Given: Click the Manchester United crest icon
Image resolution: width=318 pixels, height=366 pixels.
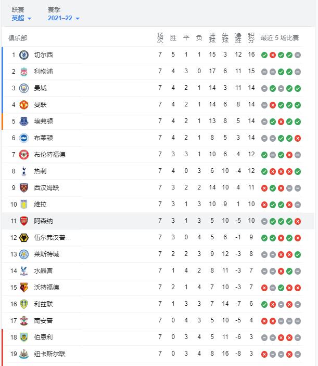Looking at the screenshot, I should click(x=23, y=105).
